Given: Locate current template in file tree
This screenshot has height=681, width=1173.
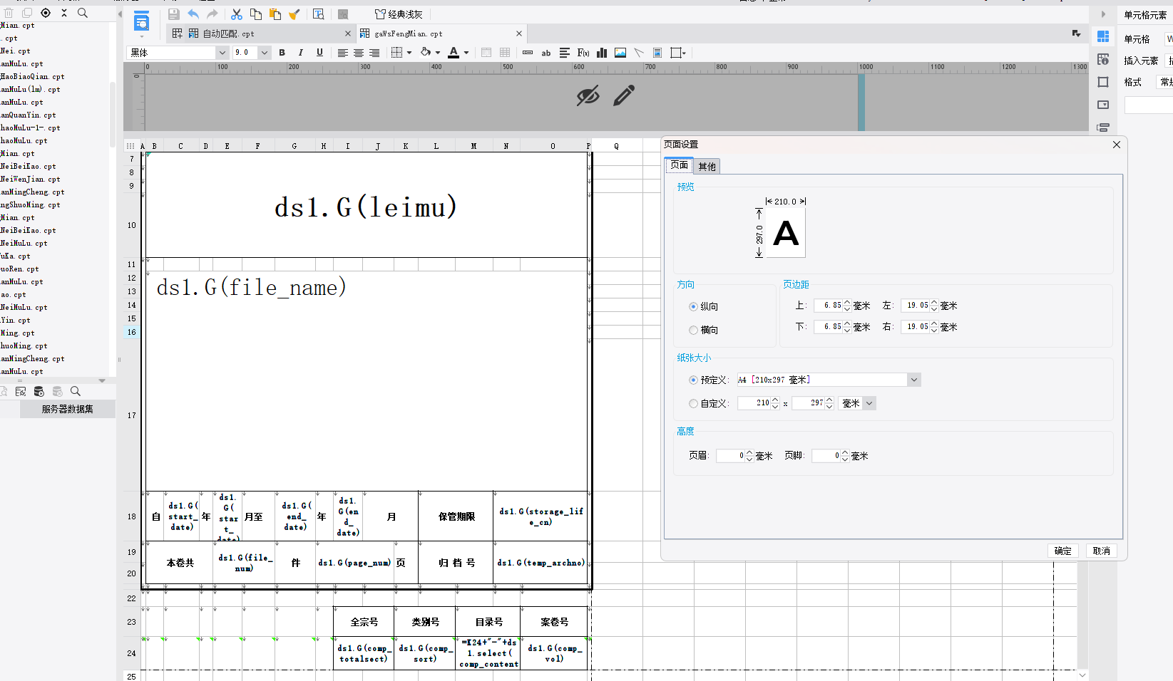Looking at the screenshot, I should click(x=46, y=13).
